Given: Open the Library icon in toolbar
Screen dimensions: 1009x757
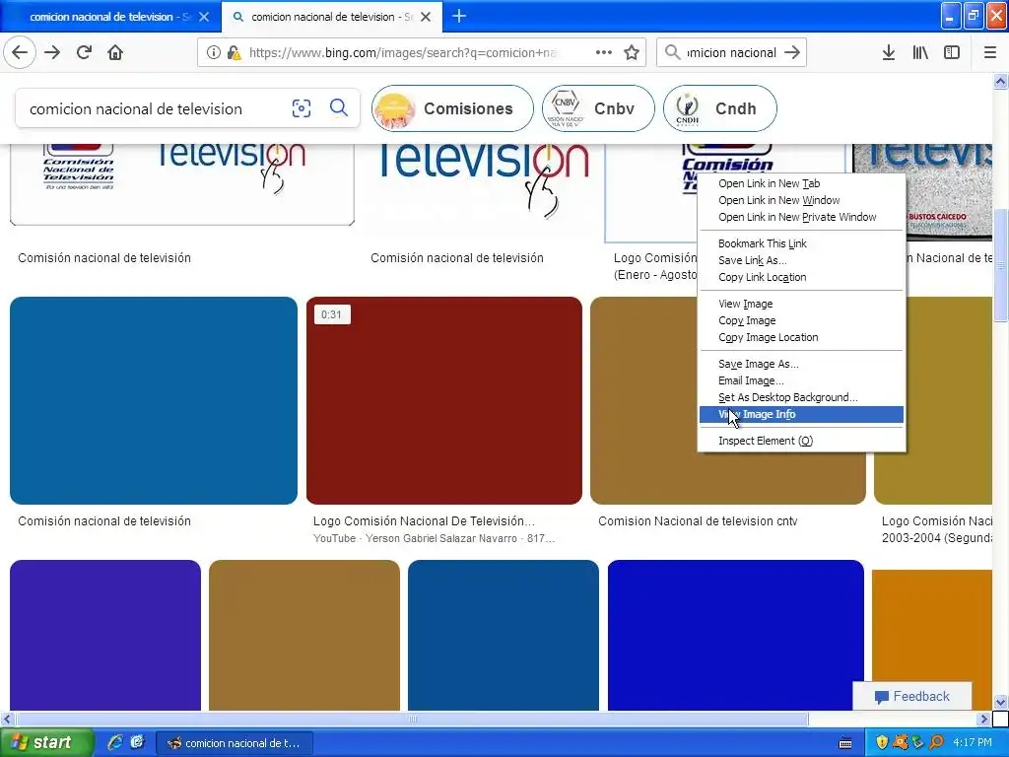Looking at the screenshot, I should pyautogui.click(x=920, y=53).
